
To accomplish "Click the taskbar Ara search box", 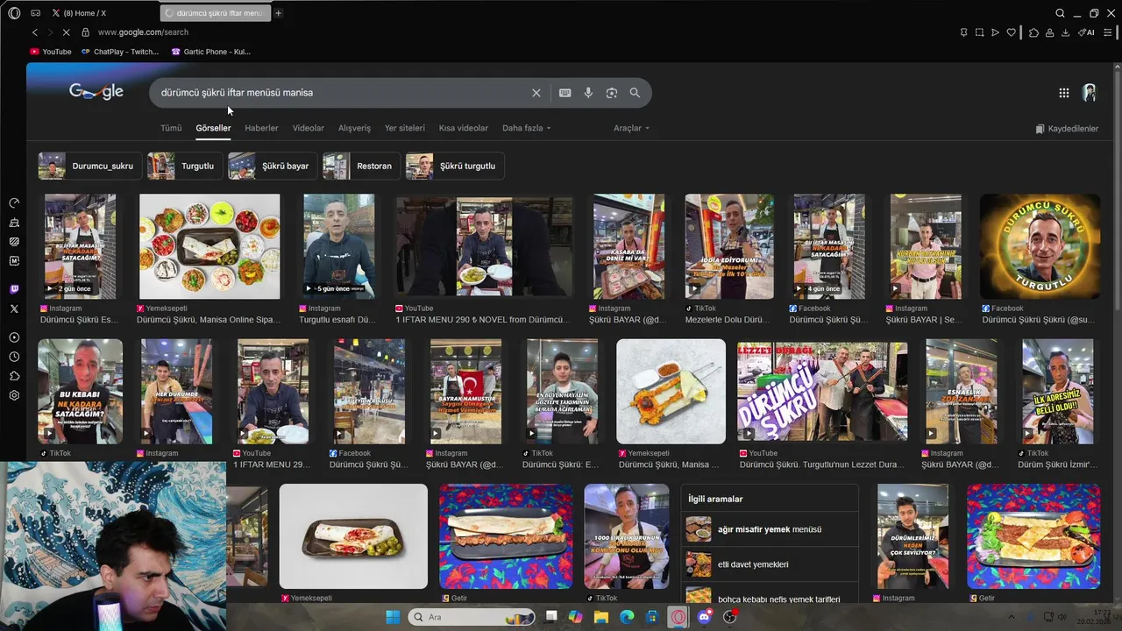I will tap(472, 617).
